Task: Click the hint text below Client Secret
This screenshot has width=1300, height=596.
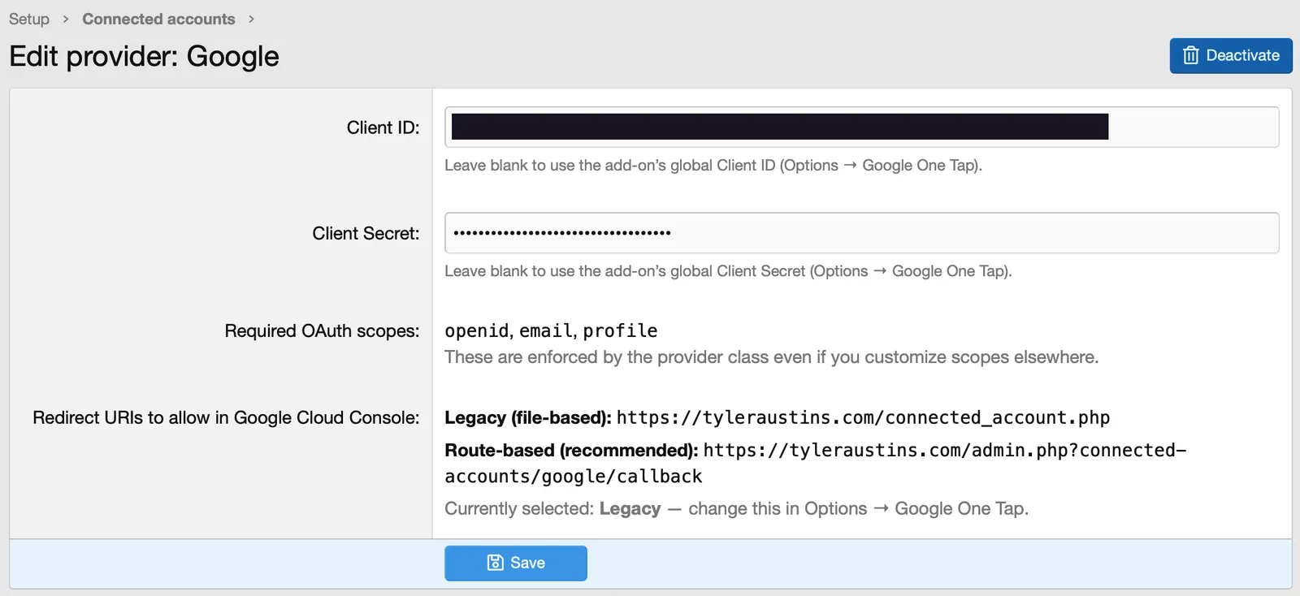Action: tap(727, 271)
